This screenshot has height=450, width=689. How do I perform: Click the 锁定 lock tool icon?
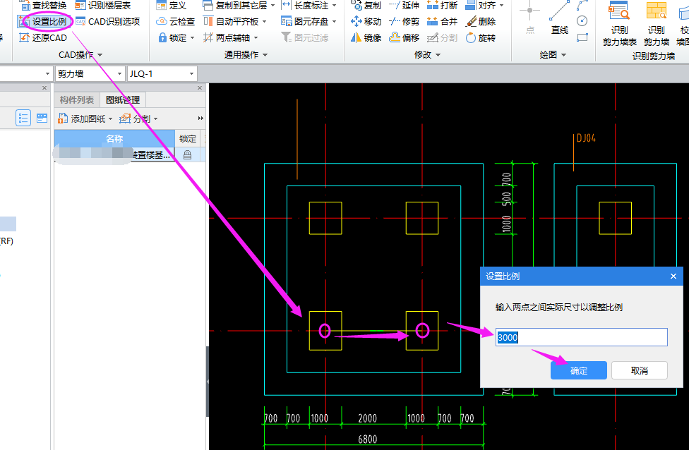162,38
